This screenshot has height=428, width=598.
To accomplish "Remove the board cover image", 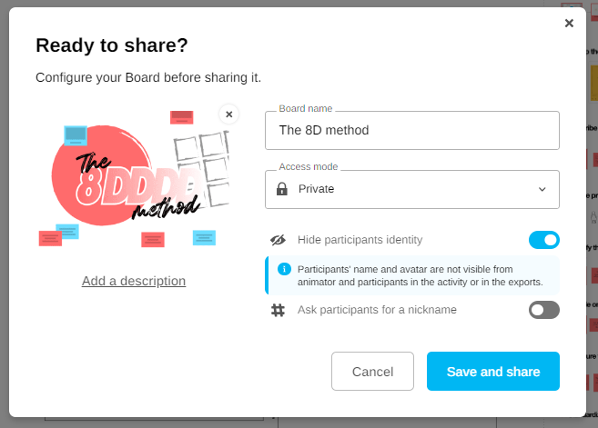I will coord(229,114).
